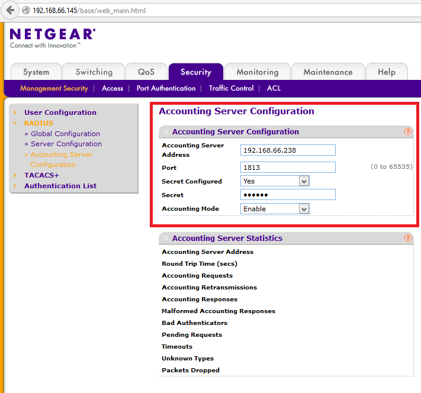Click the globe icon in address bar
Screen dimensions: 421x393
click(25, 11)
